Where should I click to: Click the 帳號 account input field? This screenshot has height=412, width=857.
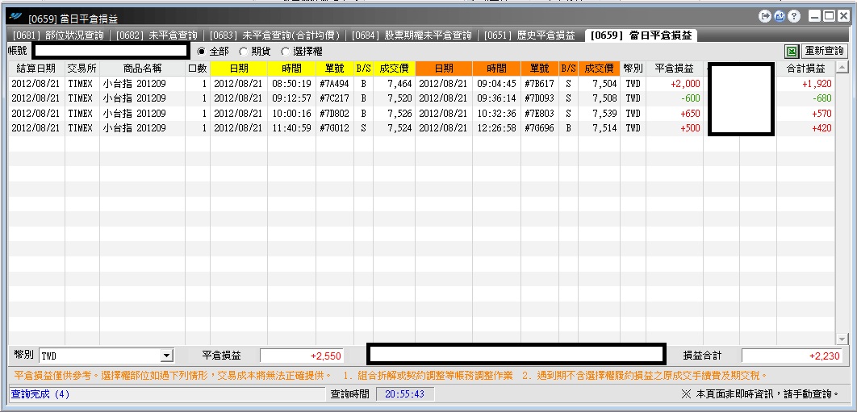tap(111, 52)
